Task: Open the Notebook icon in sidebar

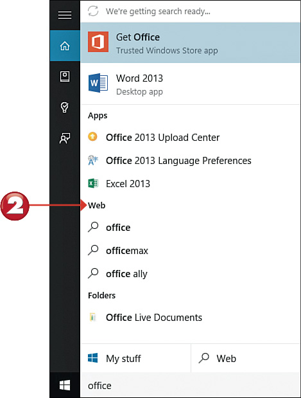Action: 65,77
